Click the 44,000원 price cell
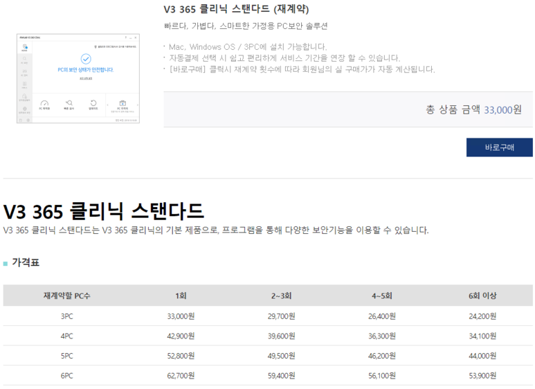The image size is (535, 389). pos(482,356)
